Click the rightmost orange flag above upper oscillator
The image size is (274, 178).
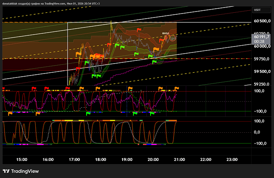coord(176,88)
